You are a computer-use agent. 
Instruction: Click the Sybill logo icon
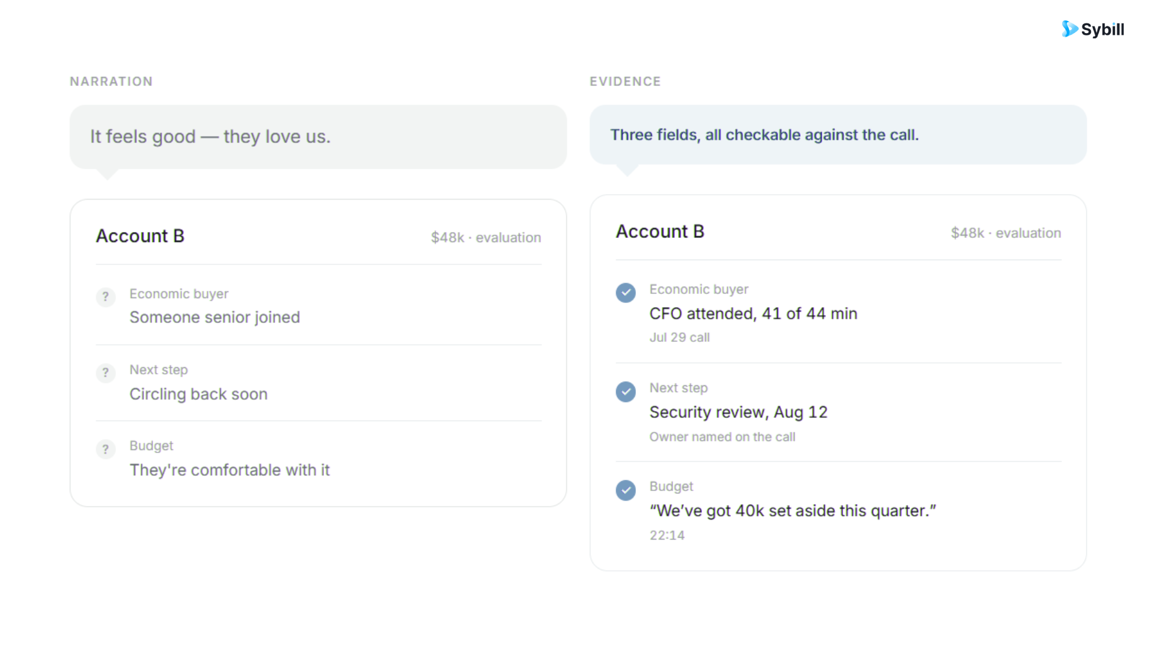tap(1069, 29)
